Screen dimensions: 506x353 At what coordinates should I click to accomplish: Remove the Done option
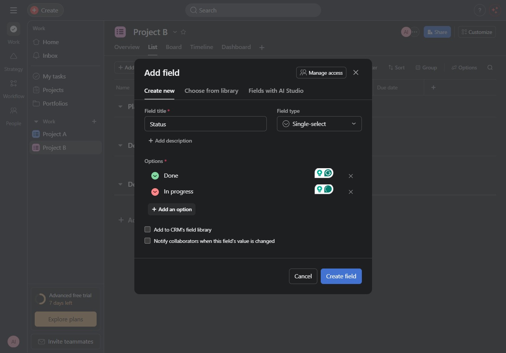[351, 176]
